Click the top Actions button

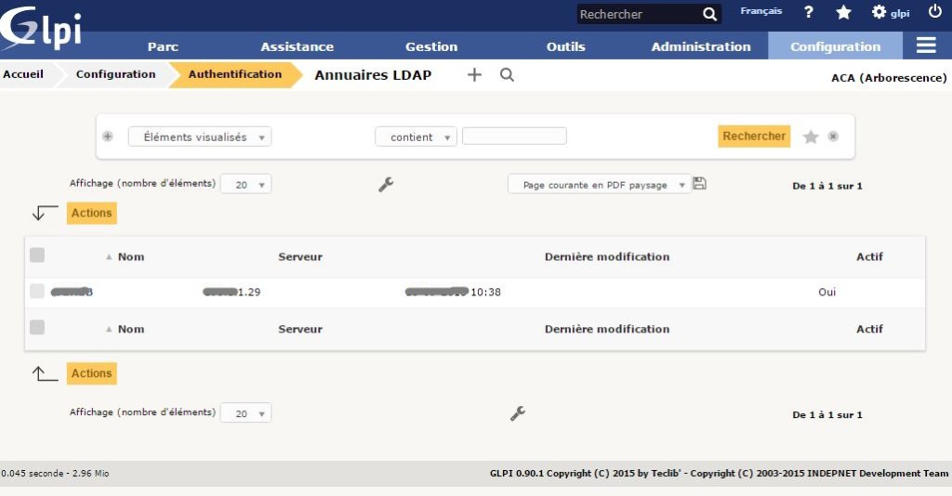point(92,214)
